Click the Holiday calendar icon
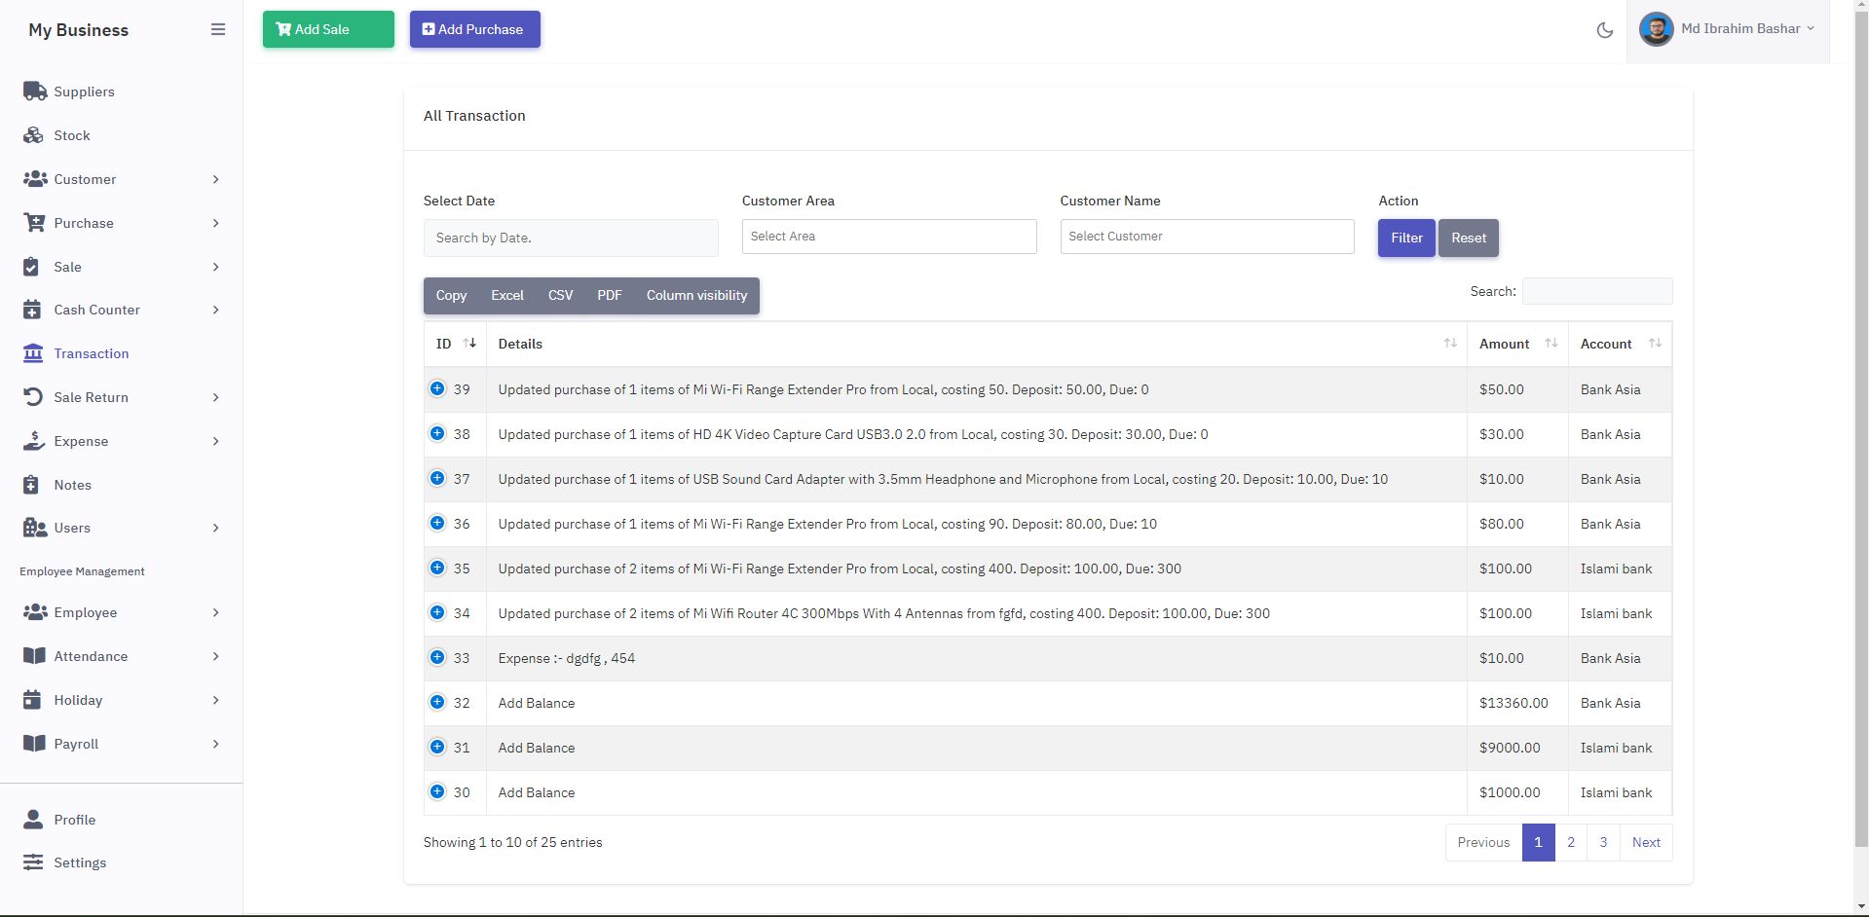The width and height of the screenshot is (1869, 917). pos(32,700)
